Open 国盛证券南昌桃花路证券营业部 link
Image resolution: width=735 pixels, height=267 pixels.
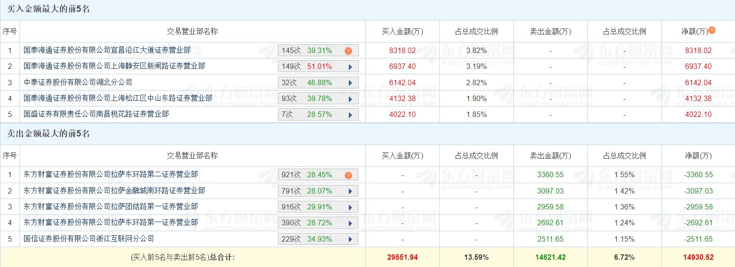tap(96, 114)
